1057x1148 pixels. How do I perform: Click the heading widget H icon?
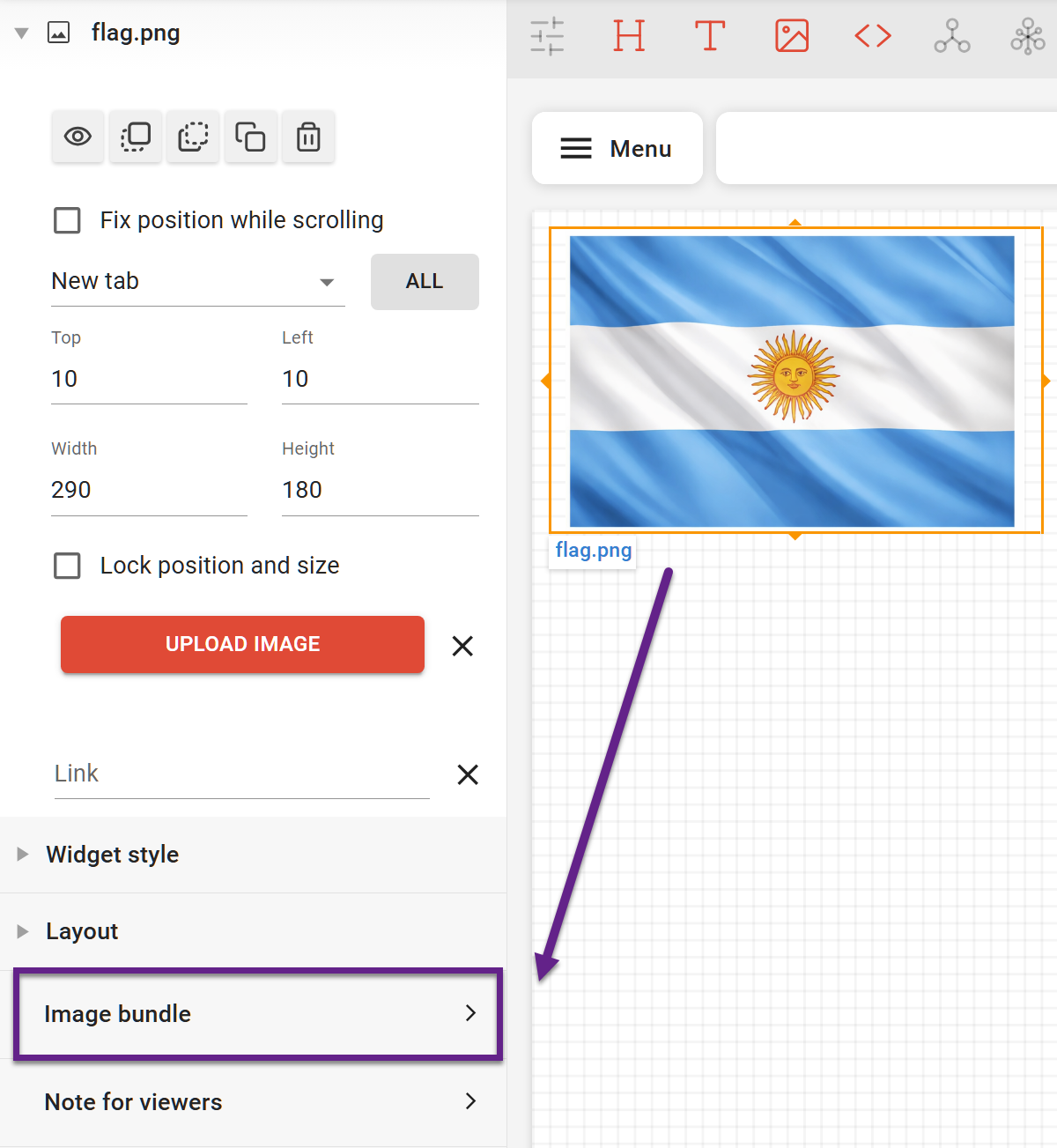pos(629,36)
